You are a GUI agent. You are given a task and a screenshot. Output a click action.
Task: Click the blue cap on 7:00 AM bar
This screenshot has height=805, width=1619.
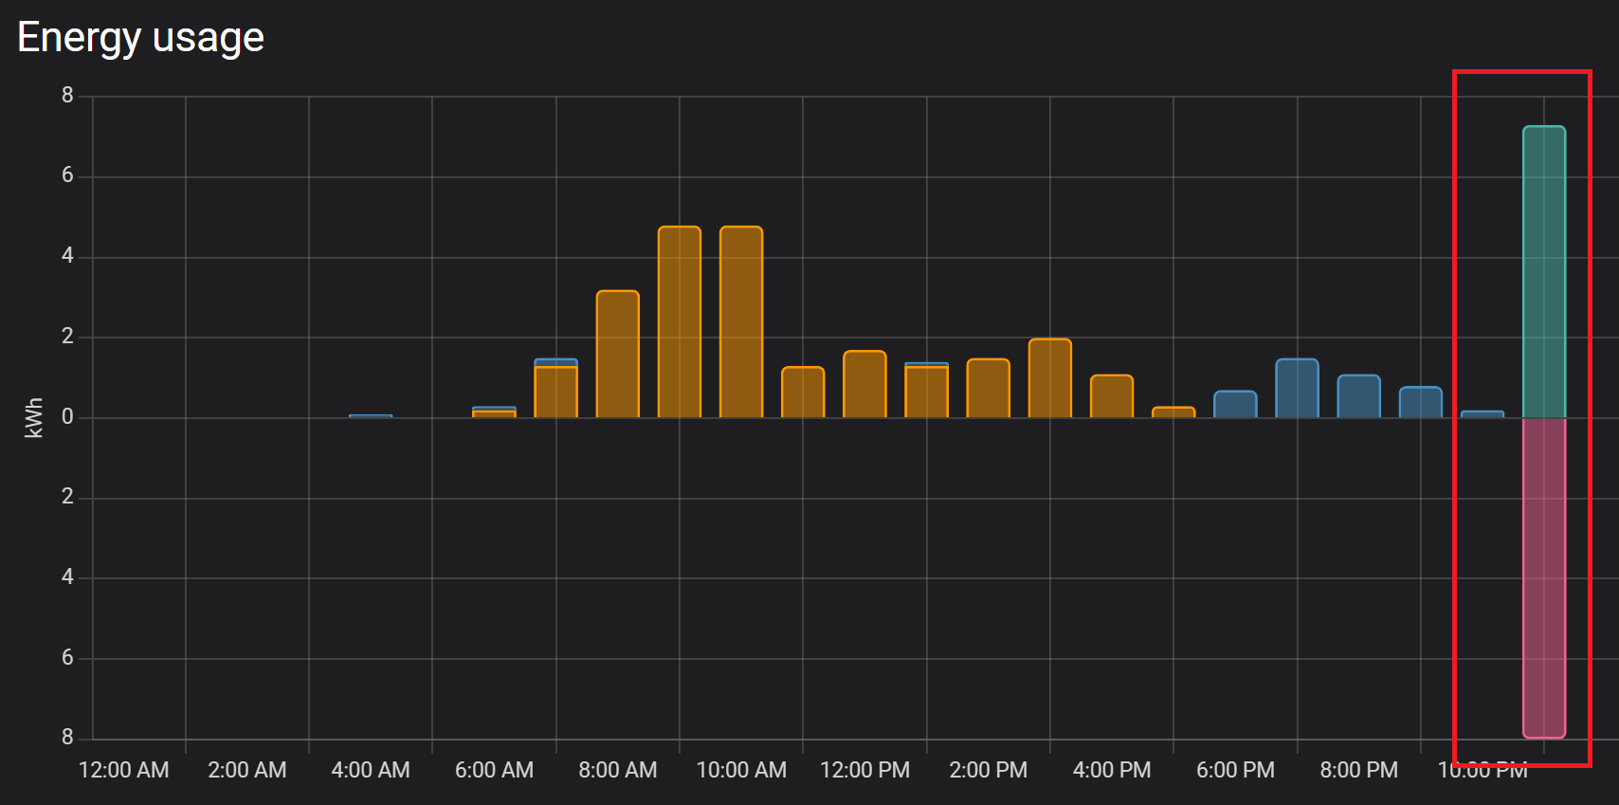556,362
